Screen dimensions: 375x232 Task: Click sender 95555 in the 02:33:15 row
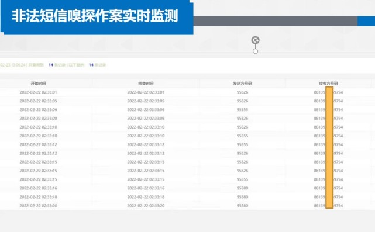[242, 179]
